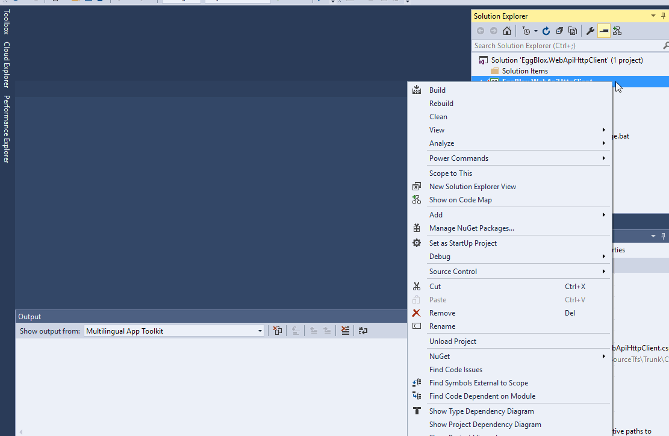The height and width of the screenshot is (436, 669).
Task: Select the Solution 'EggBlox.WebApiHttpClient' node
Action: [567, 60]
